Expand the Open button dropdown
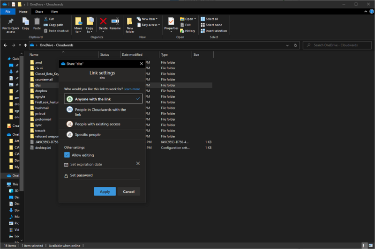Screen dimensions: 375x249 (x=195, y=19)
